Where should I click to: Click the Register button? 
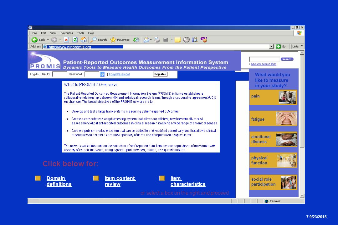pyautogui.click(x=160, y=74)
